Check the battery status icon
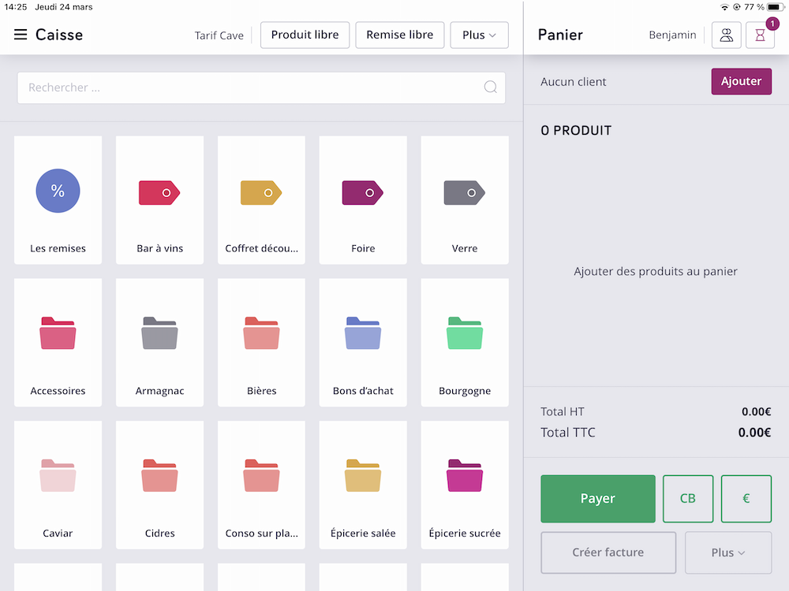Image resolution: width=789 pixels, height=591 pixels. click(775, 7)
